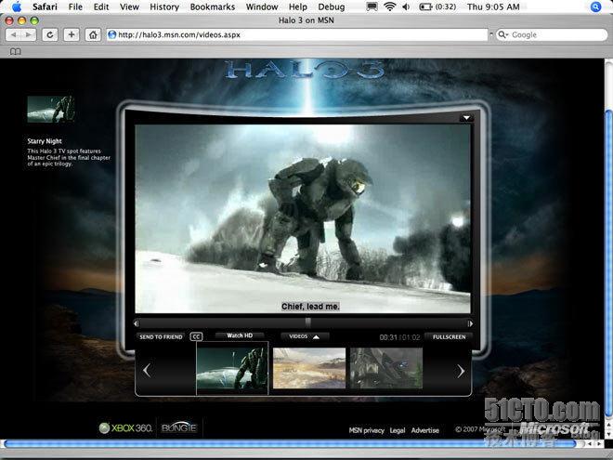Go to the home page icon
Viewport: 613px width, 460px height.
pyautogui.click(x=93, y=34)
